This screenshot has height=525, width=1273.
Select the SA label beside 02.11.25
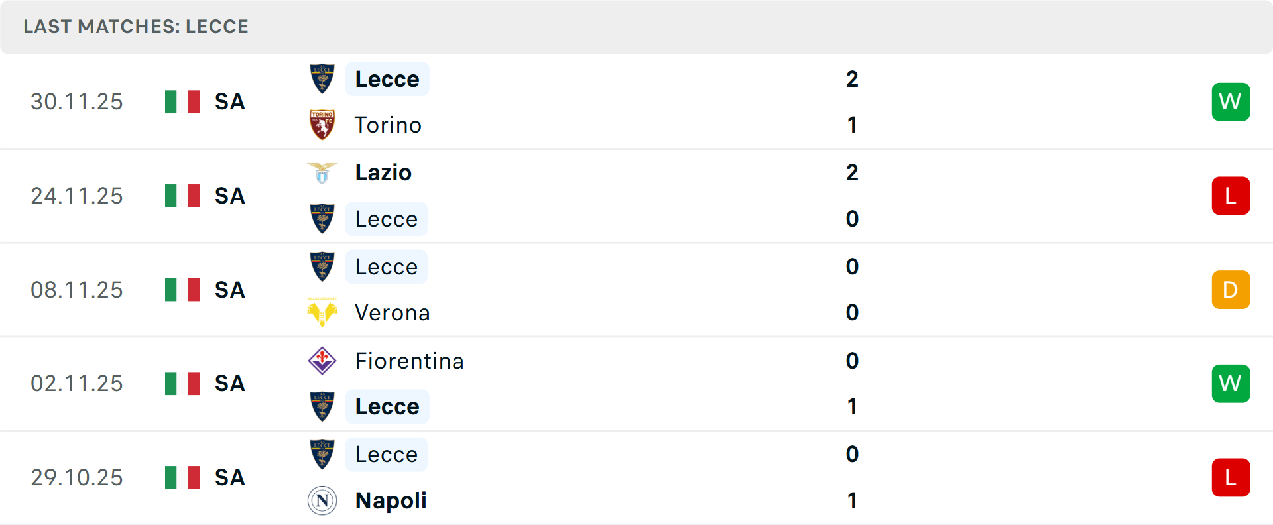coord(229,383)
